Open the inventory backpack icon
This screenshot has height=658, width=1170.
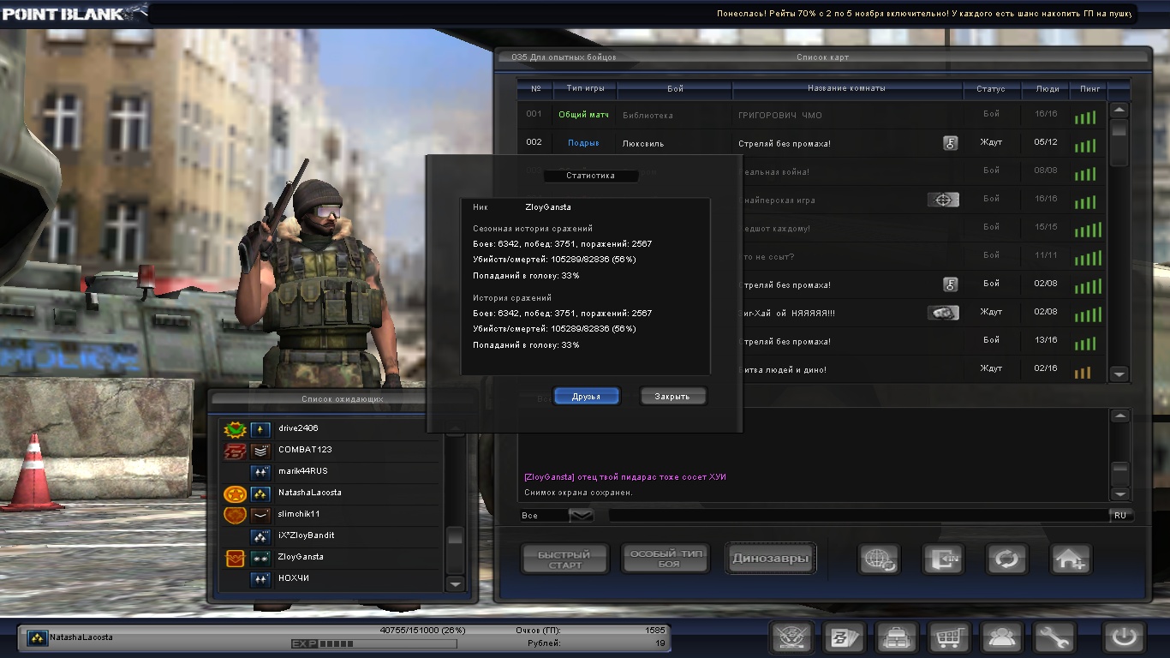pyautogui.click(x=897, y=638)
